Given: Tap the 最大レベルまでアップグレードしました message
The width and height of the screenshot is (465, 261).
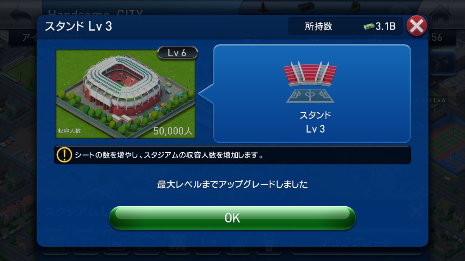Looking at the screenshot, I should point(232,184).
